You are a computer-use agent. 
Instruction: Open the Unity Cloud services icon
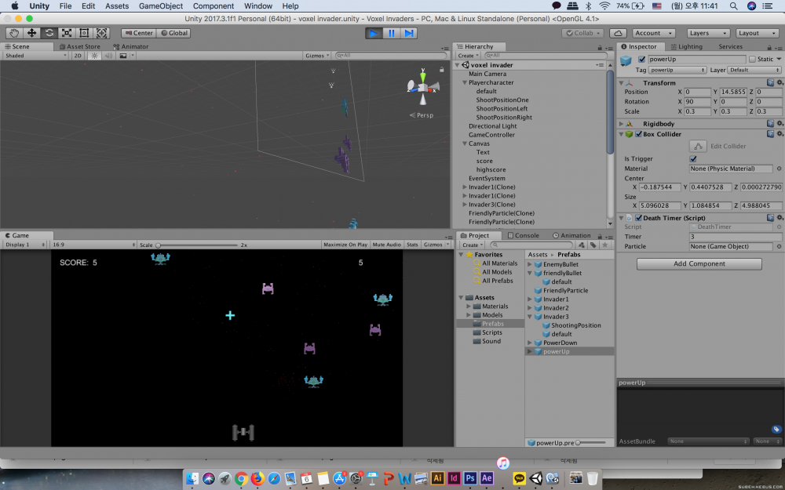[x=619, y=33]
